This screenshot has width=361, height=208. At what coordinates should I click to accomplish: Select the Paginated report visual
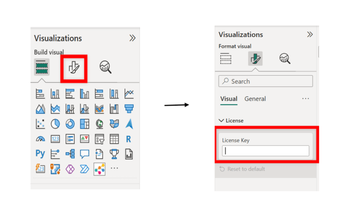point(129,154)
